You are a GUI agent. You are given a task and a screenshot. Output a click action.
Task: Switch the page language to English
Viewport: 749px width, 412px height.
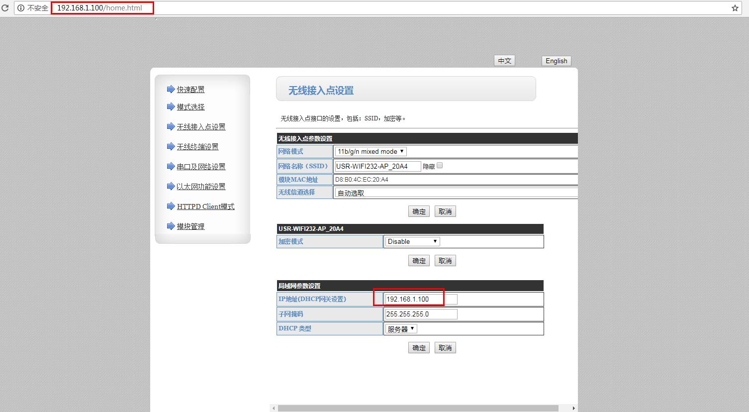(556, 61)
